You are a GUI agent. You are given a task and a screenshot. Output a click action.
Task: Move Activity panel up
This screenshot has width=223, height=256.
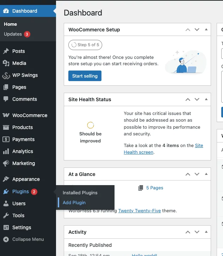click(x=188, y=232)
